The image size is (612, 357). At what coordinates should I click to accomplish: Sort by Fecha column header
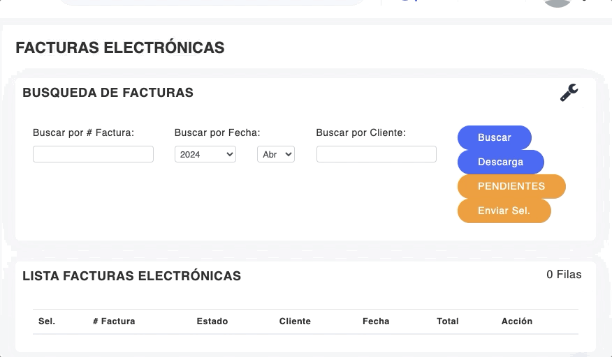click(376, 321)
